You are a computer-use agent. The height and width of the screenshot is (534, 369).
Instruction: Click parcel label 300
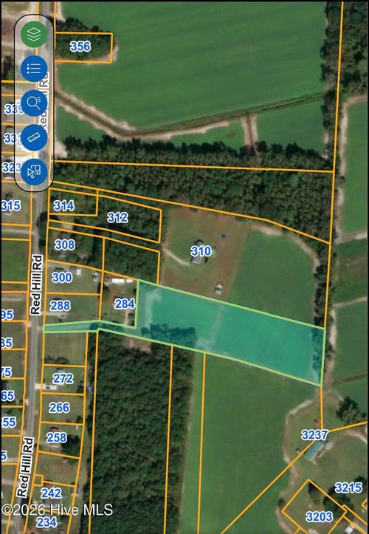point(62,277)
